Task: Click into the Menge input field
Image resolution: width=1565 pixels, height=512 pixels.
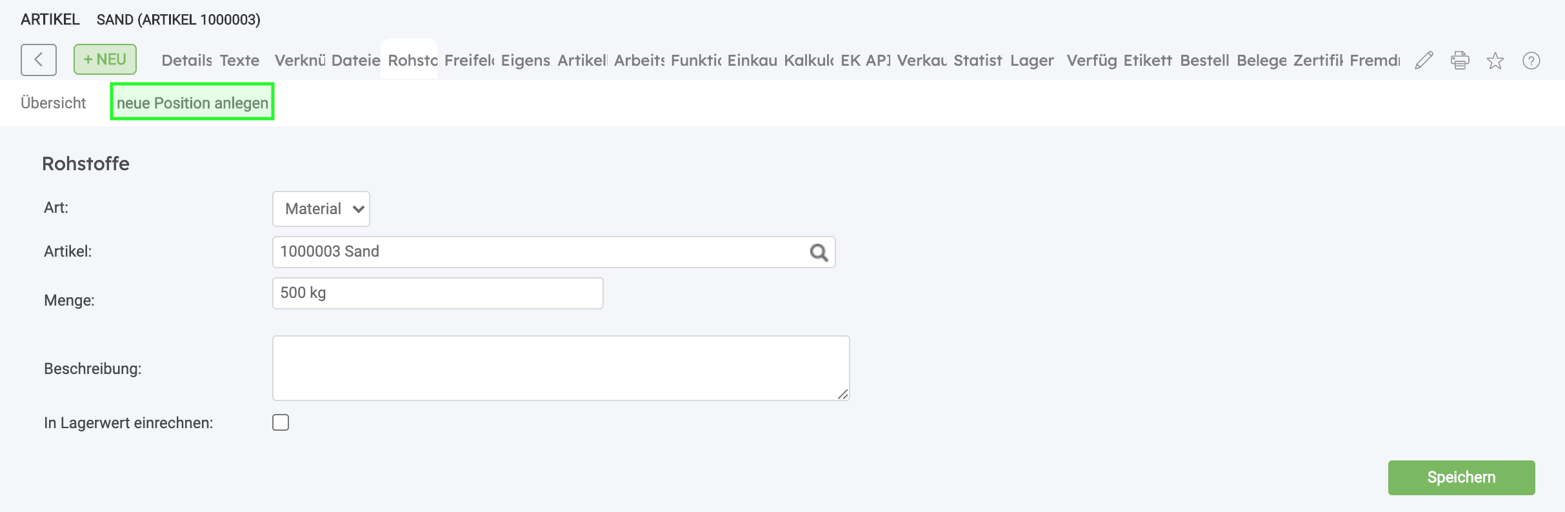Action: 437,293
